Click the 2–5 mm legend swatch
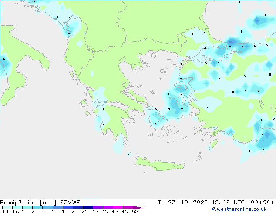Screen dimensions: 276x213 coord(37,207)
